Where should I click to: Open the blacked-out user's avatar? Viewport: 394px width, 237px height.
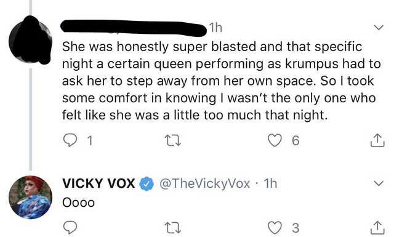(30, 40)
